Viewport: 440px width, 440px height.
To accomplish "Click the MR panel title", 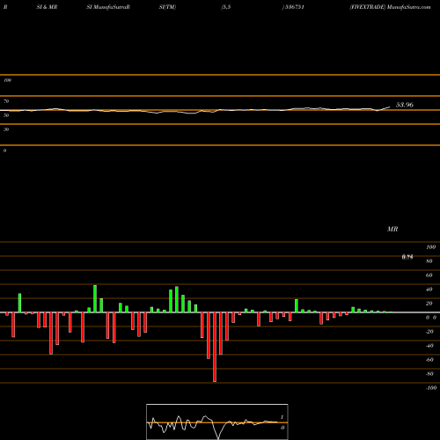I will point(392,229).
